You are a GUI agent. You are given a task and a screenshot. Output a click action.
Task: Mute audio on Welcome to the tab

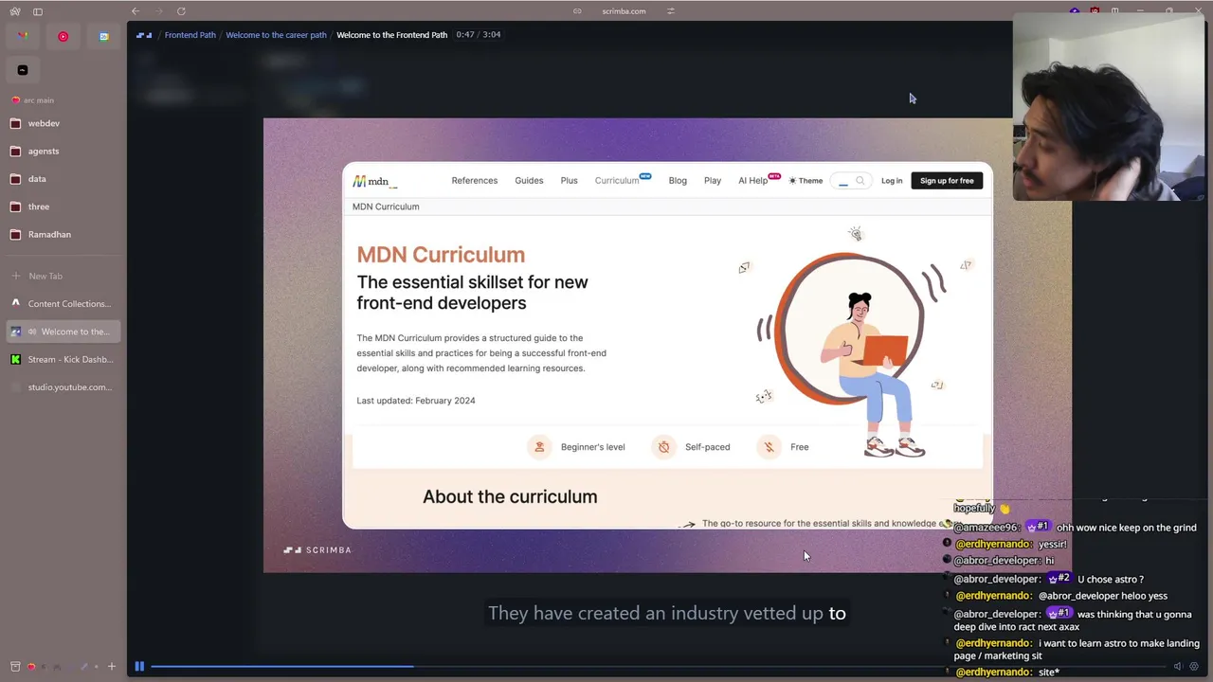32,332
